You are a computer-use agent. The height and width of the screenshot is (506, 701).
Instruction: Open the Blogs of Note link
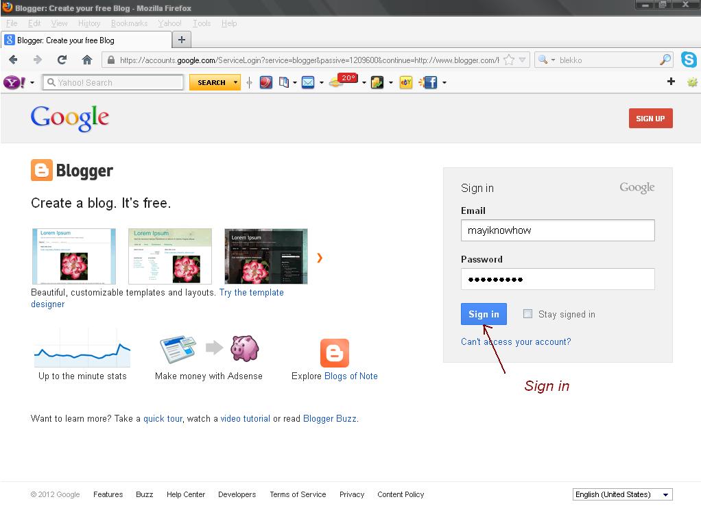coord(351,376)
